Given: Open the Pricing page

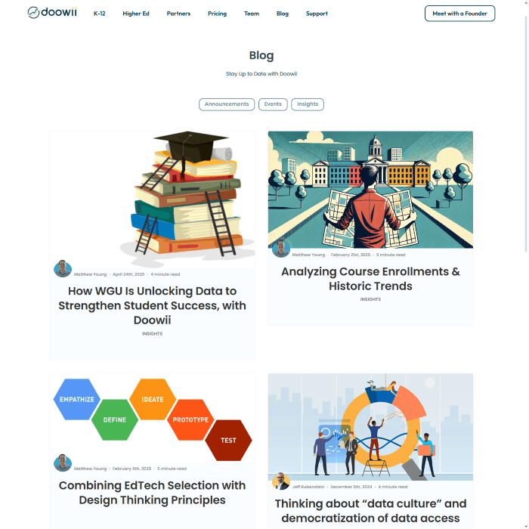Looking at the screenshot, I should pyautogui.click(x=218, y=14).
